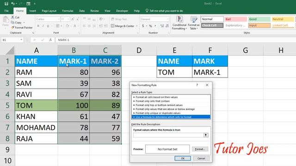Expand the Name Box dropdown

pos(21,40)
